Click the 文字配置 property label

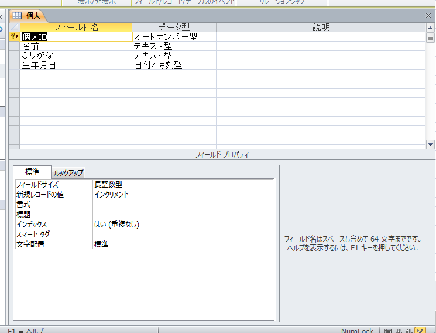tap(54, 244)
